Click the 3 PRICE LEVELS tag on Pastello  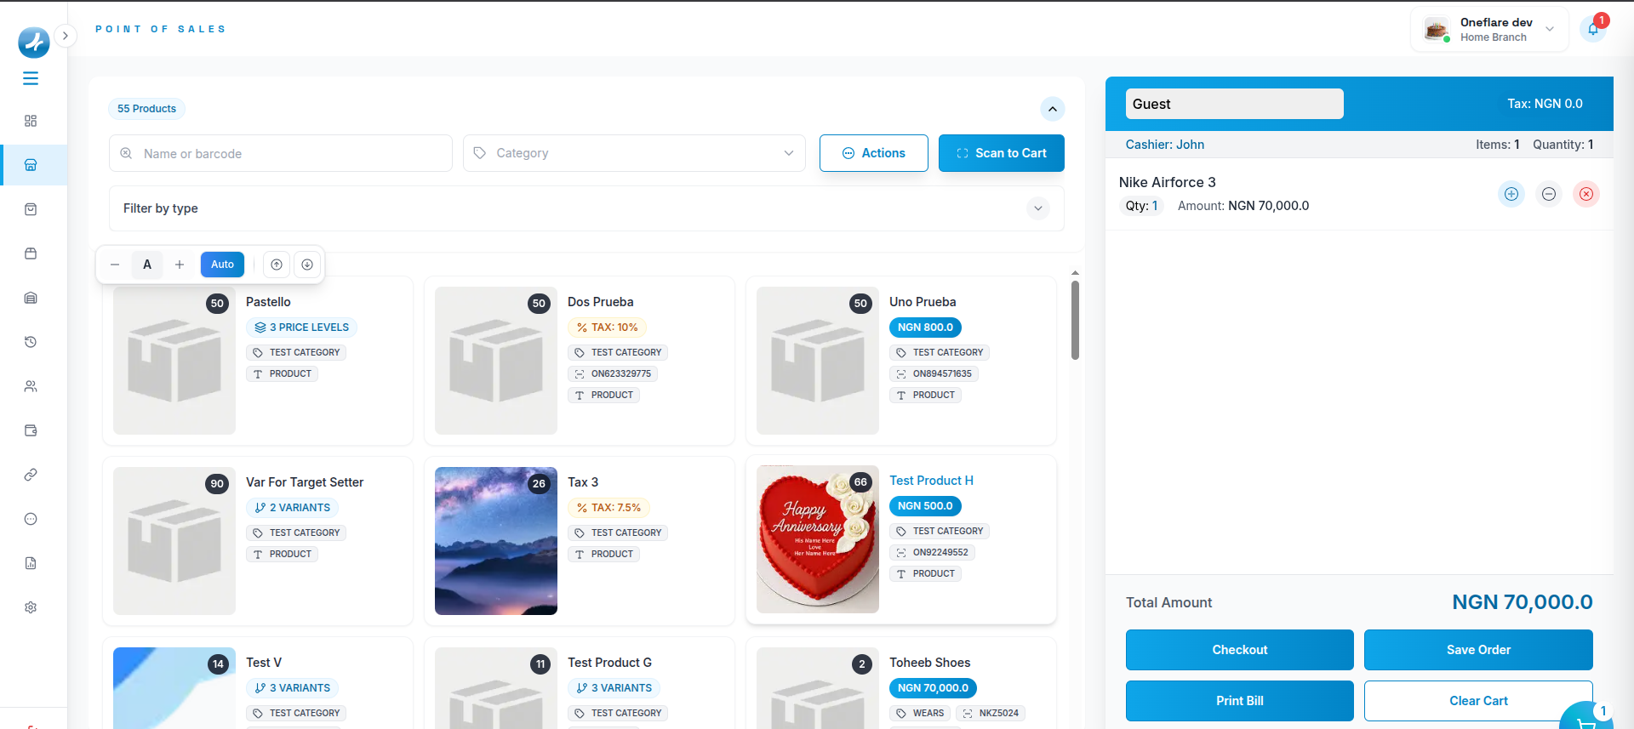click(302, 327)
